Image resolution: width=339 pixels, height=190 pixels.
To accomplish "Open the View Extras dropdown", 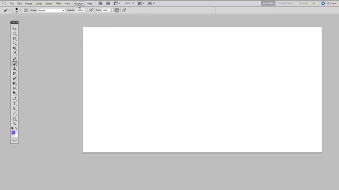I will point(117,4).
